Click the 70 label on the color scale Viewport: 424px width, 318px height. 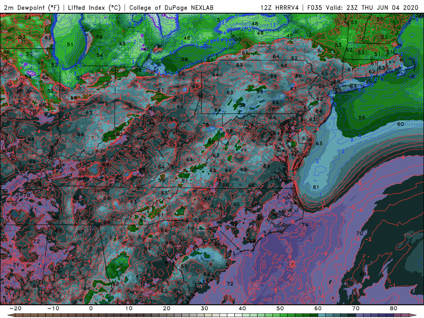[356, 308]
